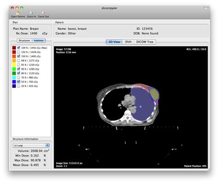Enable the 102 % / 1428 cGy isodose

coord(18,52)
